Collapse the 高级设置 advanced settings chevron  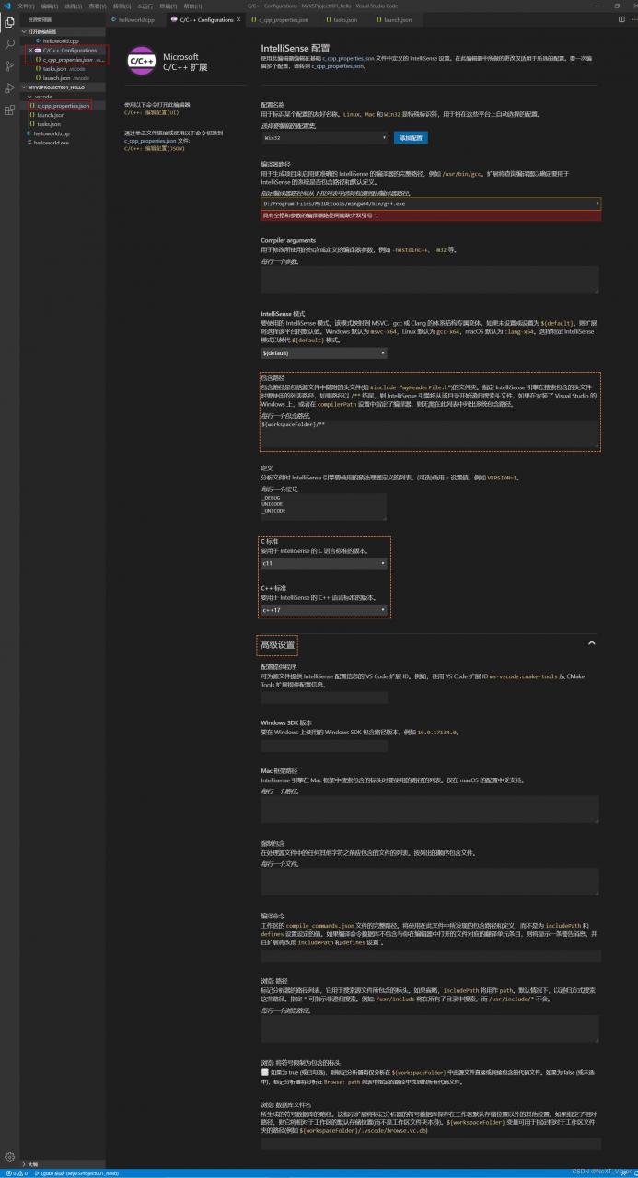pyautogui.click(x=591, y=643)
